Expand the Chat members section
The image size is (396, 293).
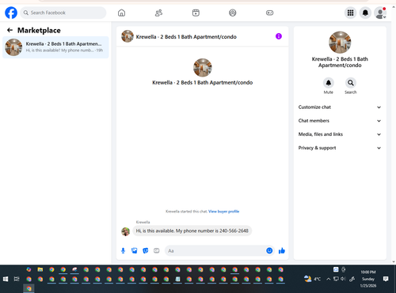(340, 121)
